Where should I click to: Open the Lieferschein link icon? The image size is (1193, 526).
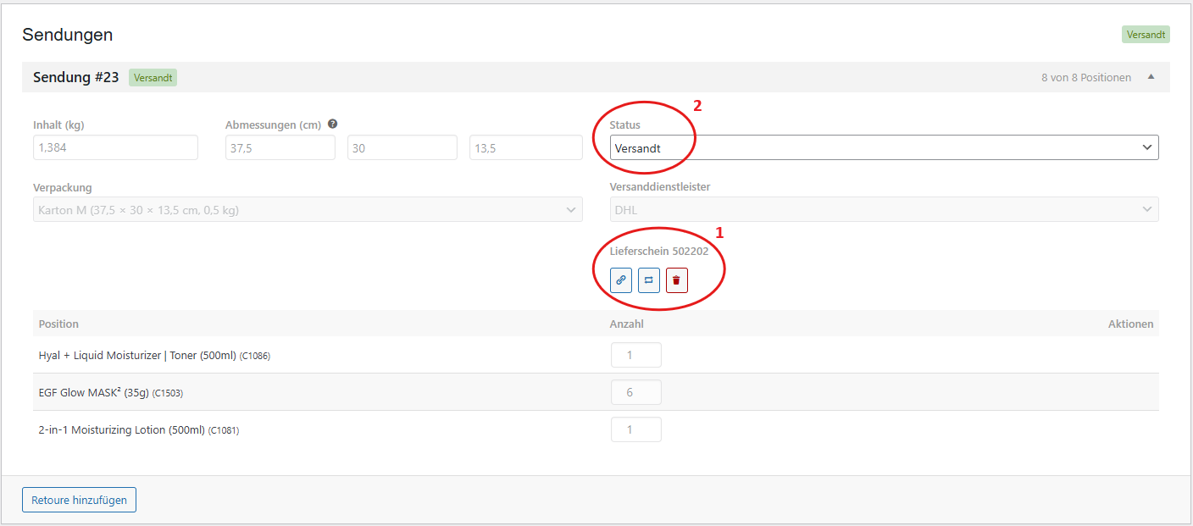click(x=621, y=280)
